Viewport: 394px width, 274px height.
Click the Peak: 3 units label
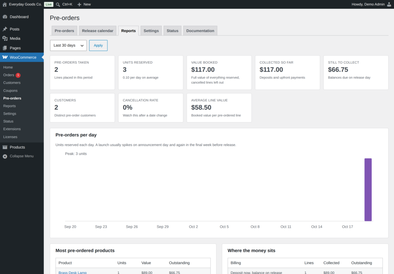76,154
